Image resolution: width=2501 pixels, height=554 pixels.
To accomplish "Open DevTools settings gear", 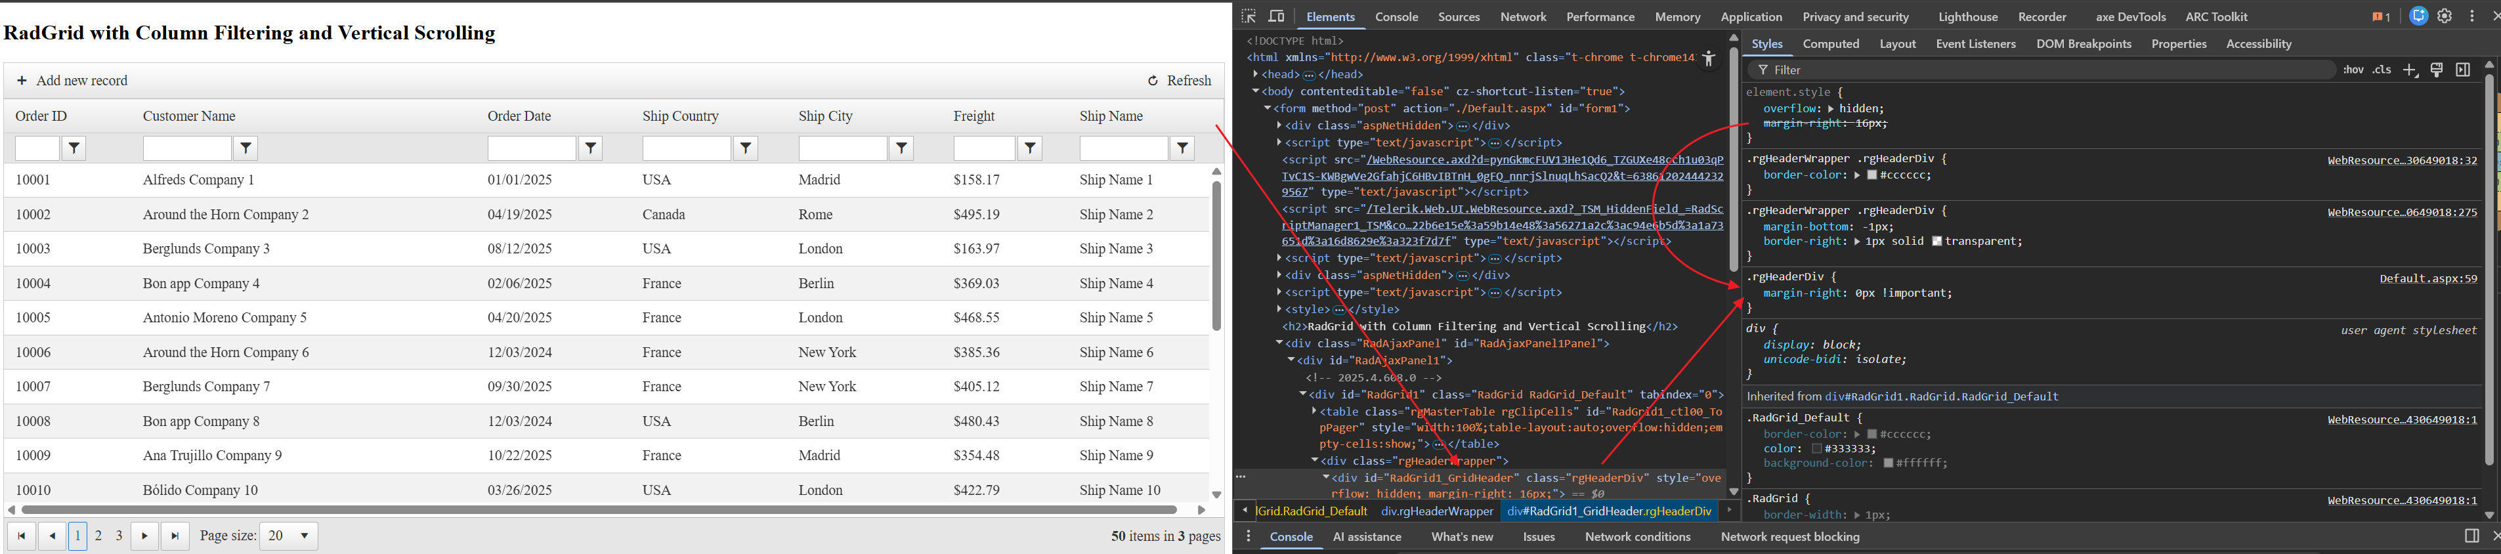I will tap(2445, 16).
